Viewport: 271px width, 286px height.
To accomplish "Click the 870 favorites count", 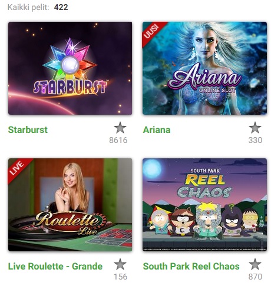I will point(255,277).
